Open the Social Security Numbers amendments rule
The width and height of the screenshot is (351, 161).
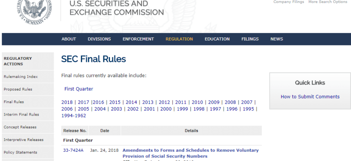tap(191, 153)
